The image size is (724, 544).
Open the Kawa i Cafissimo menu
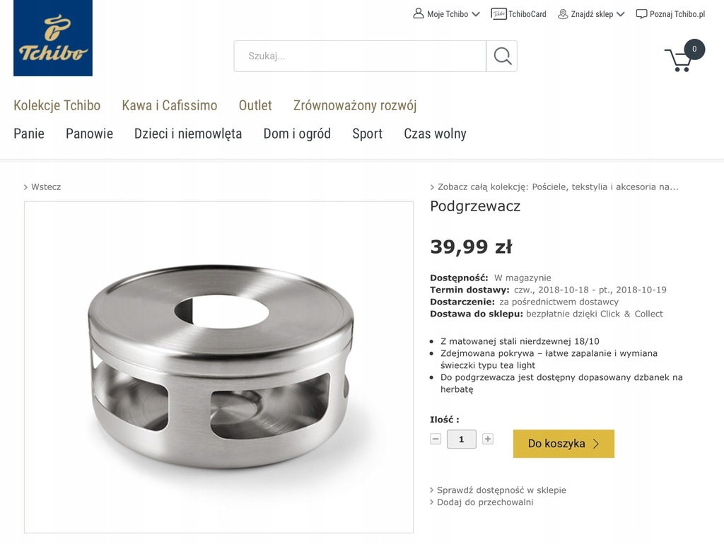tap(170, 106)
